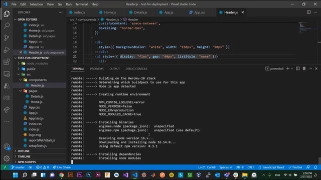Synchronize changes icon in status bar

tap(30, 167)
